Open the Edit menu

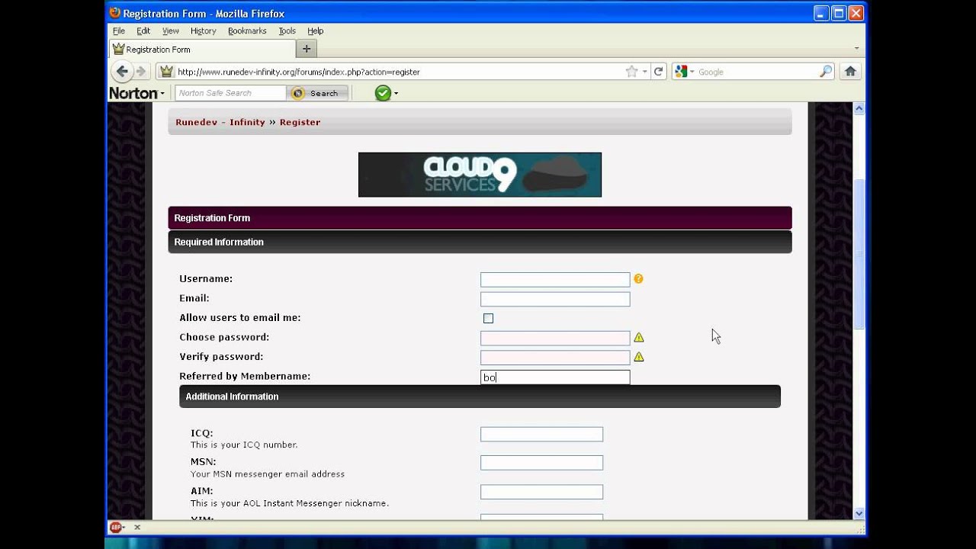(143, 31)
